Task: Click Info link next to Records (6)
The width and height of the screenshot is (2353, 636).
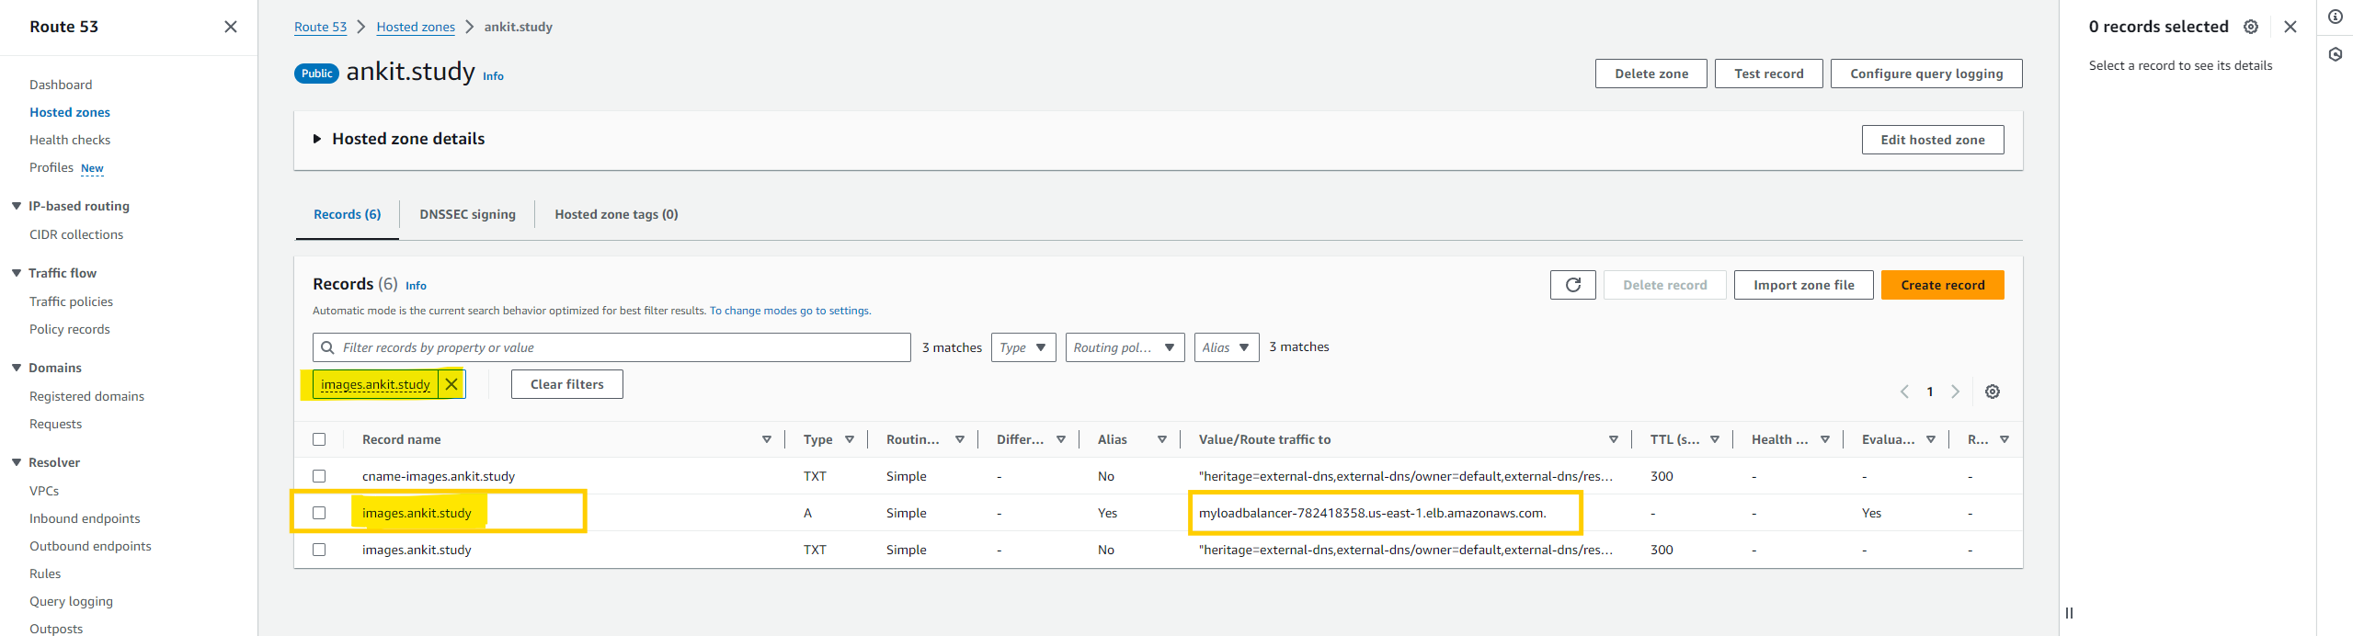Action: coord(416,286)
